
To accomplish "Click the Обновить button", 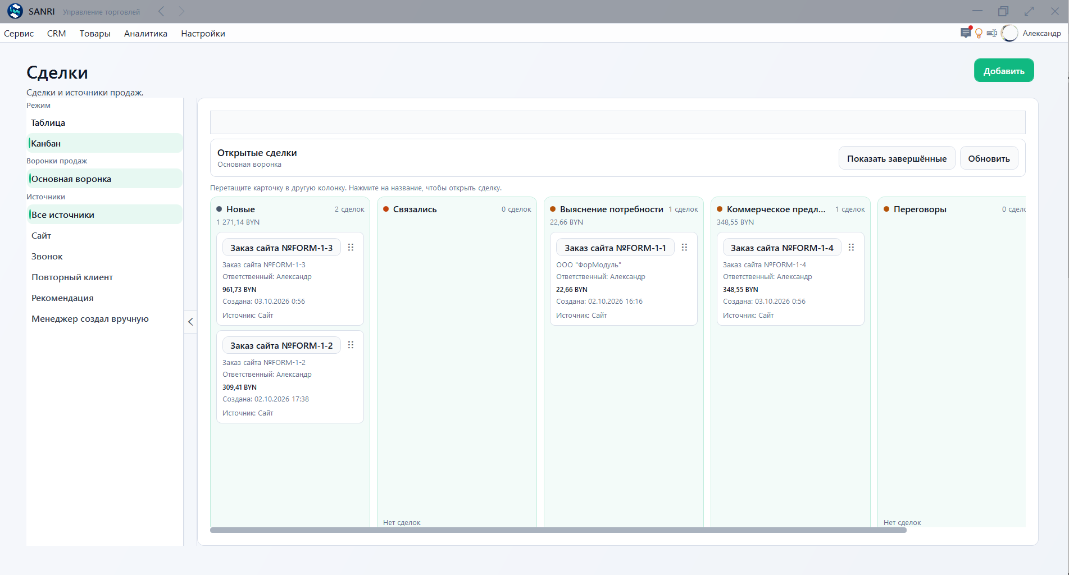I will 989,158.
